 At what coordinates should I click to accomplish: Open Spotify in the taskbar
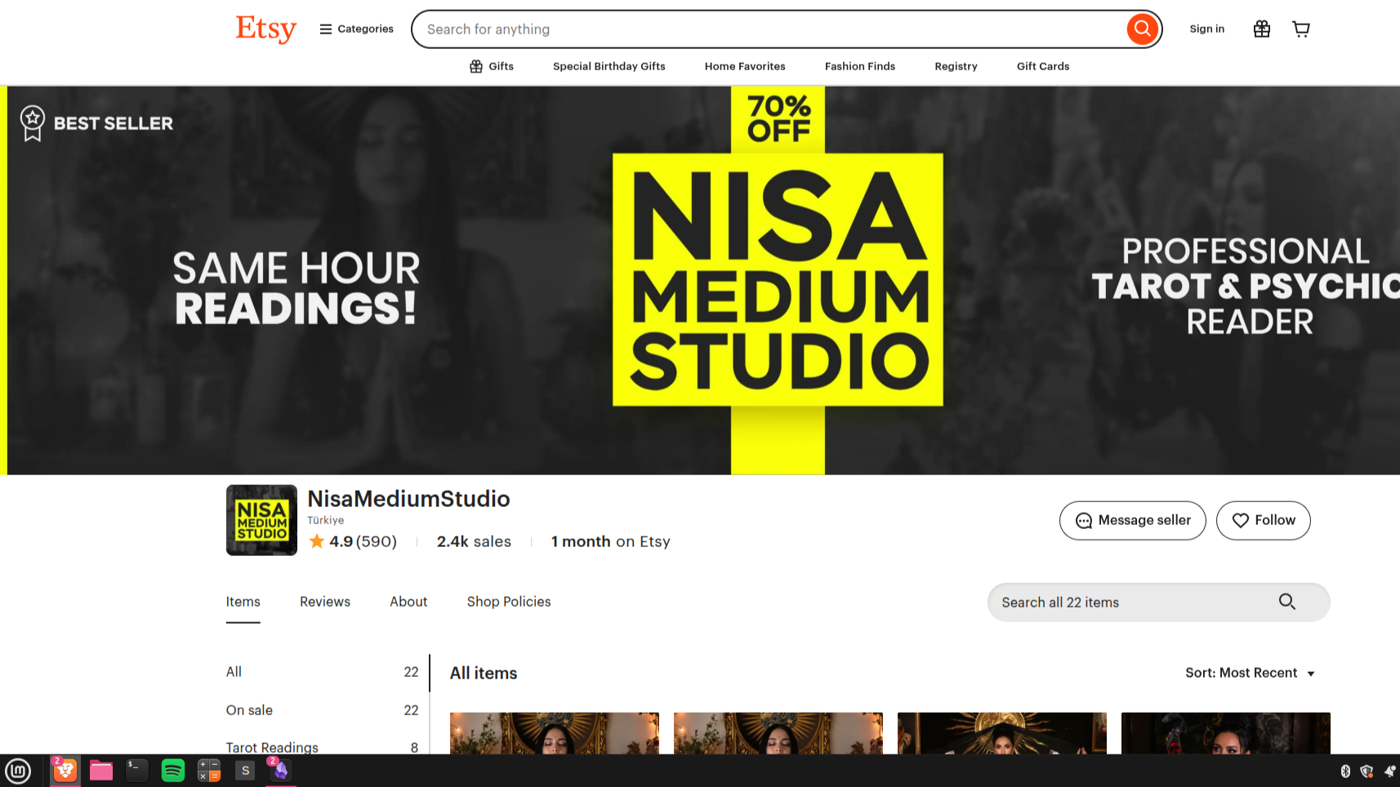(x=173, y=771)
